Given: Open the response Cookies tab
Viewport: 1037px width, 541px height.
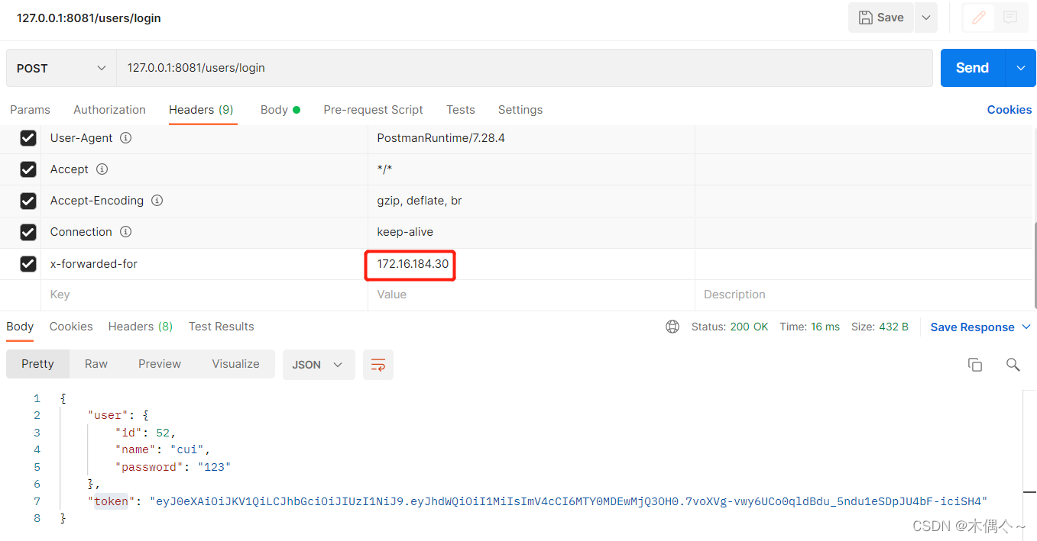Looking at the screenshot, I should coord(71,327).
